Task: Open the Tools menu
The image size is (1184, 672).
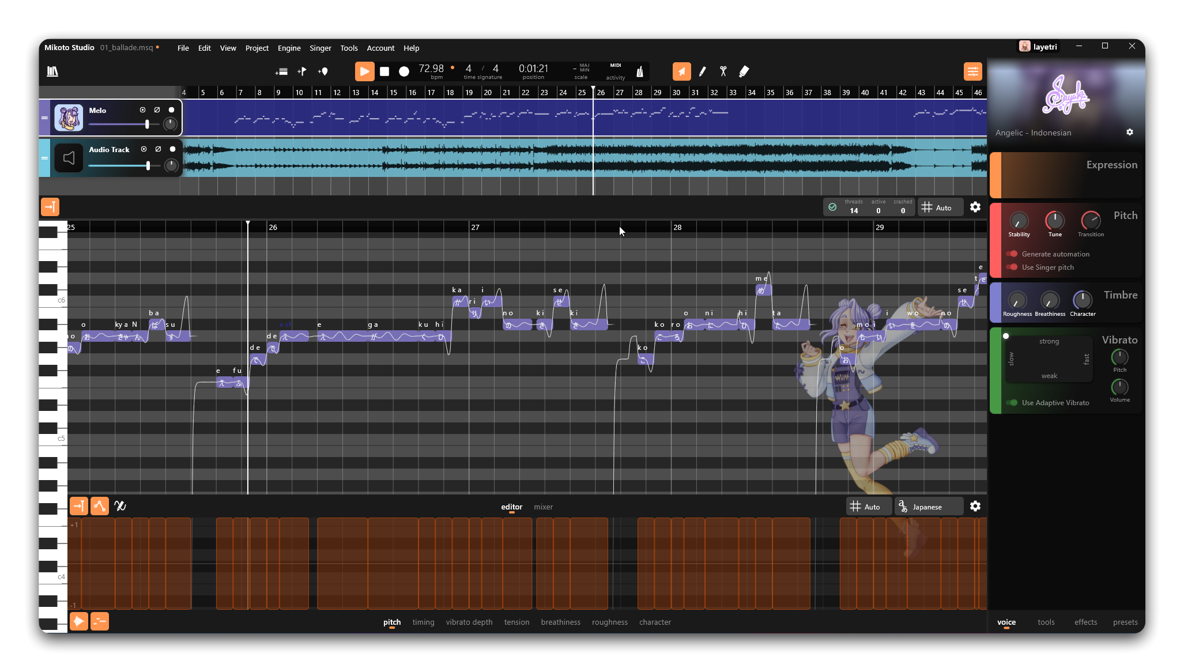Action: [x=348, y=48]
